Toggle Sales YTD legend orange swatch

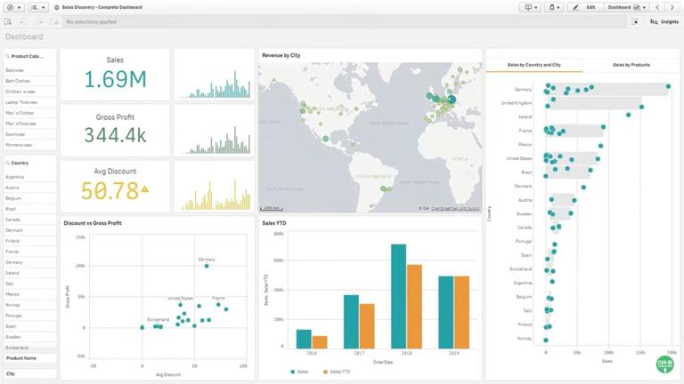(325, 372)
